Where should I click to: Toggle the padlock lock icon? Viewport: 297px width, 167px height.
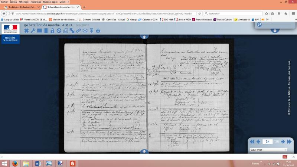pyautogui.click(x=52, y=31)
